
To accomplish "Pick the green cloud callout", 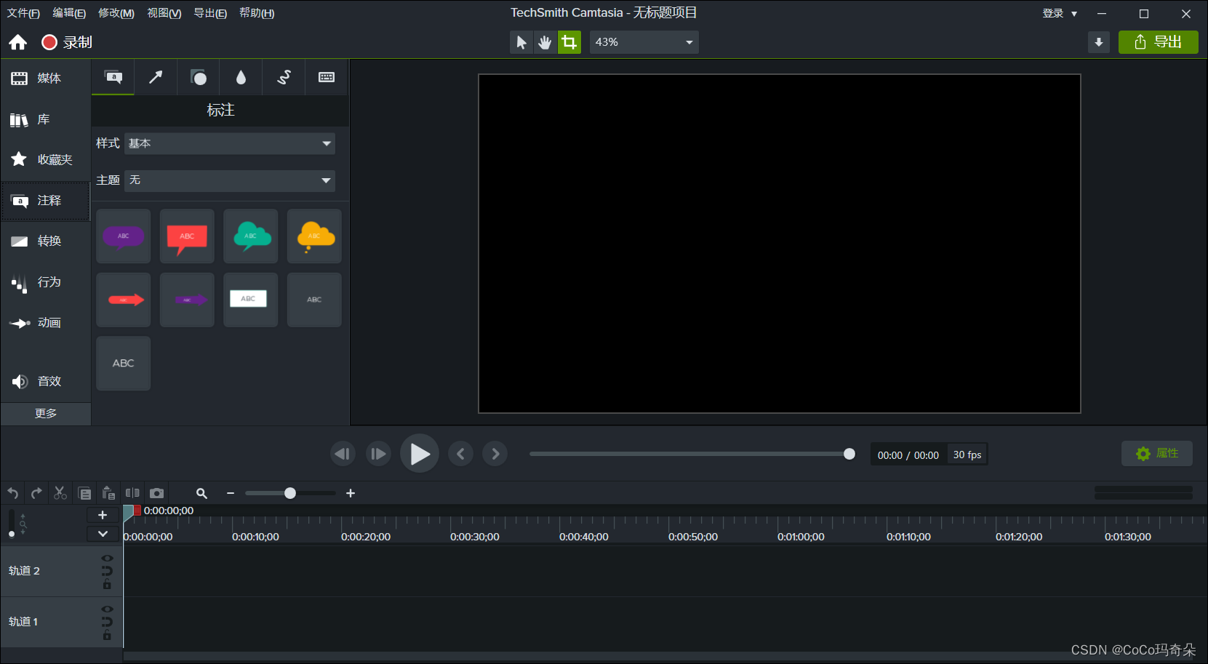I will click(251, 236).
